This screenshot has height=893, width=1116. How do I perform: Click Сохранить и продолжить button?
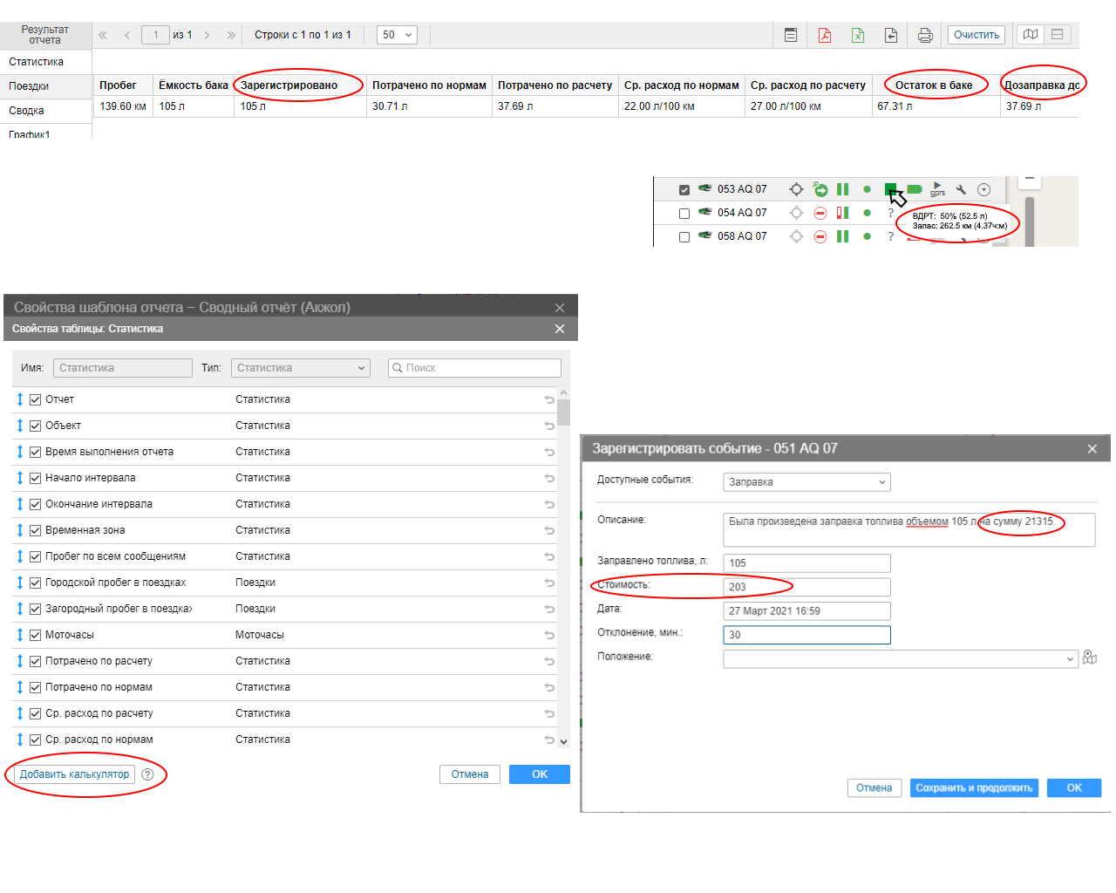point(974,788)
